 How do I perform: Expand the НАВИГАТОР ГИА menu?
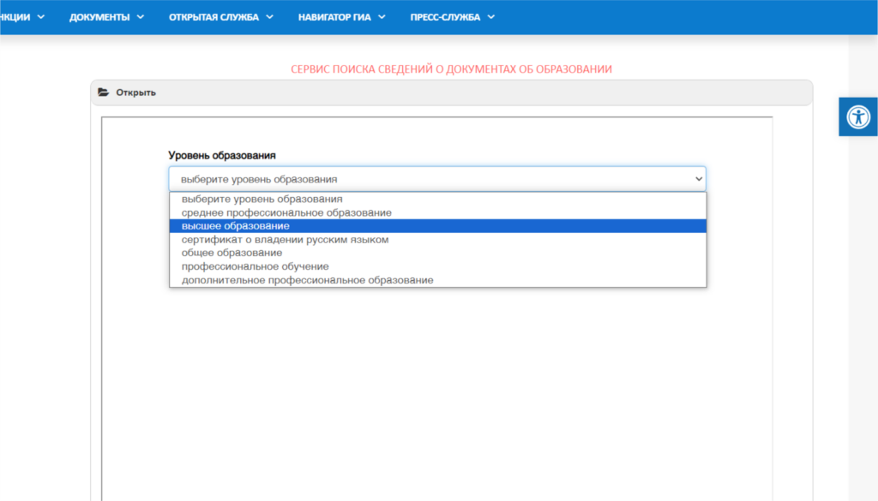[334, 17]
